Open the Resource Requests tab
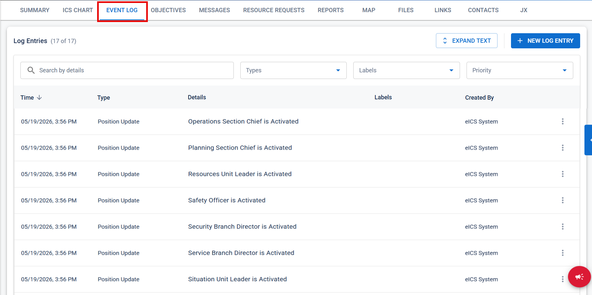This screenshot has height=295, width=592. pyautogui.click(x=274, y=10)
